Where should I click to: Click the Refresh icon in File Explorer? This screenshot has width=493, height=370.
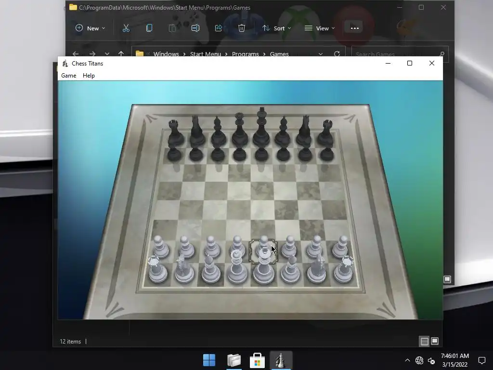pos(337,54)
